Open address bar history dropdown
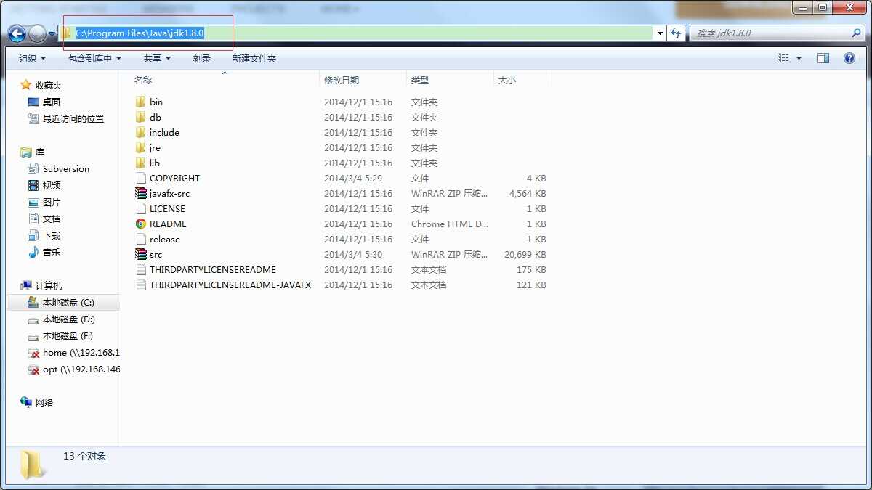 (660, 33)
